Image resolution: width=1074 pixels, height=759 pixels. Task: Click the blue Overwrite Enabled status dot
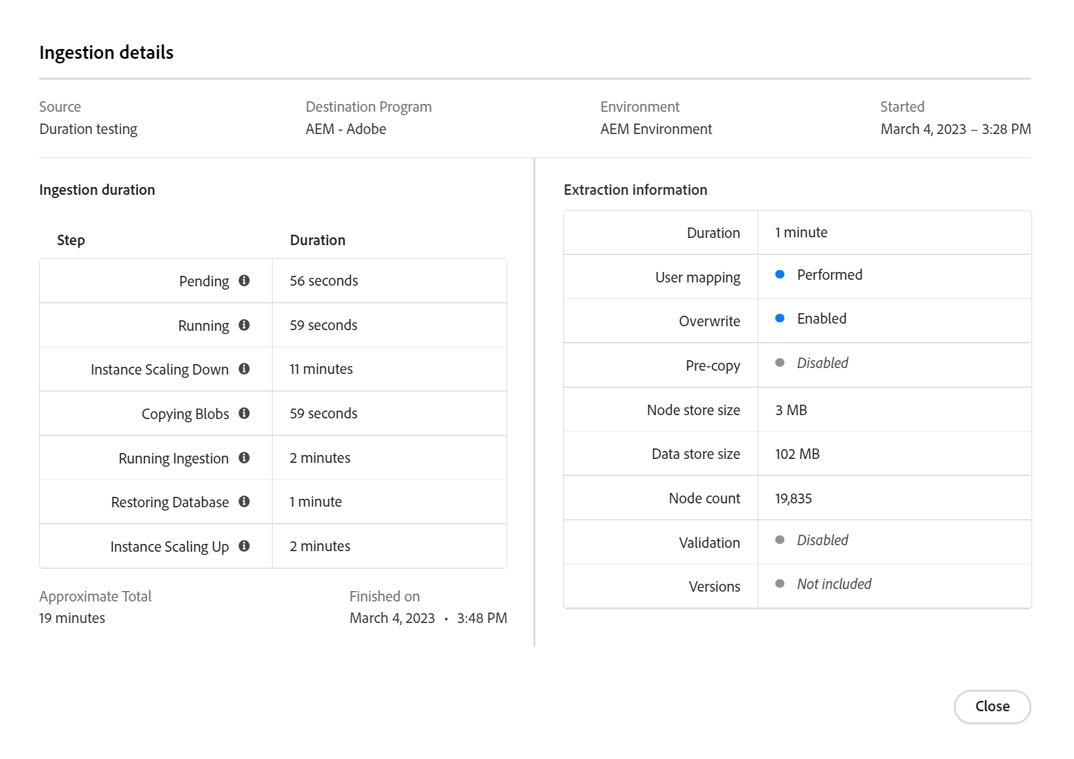pyautogui.click(x=780, y=318)
